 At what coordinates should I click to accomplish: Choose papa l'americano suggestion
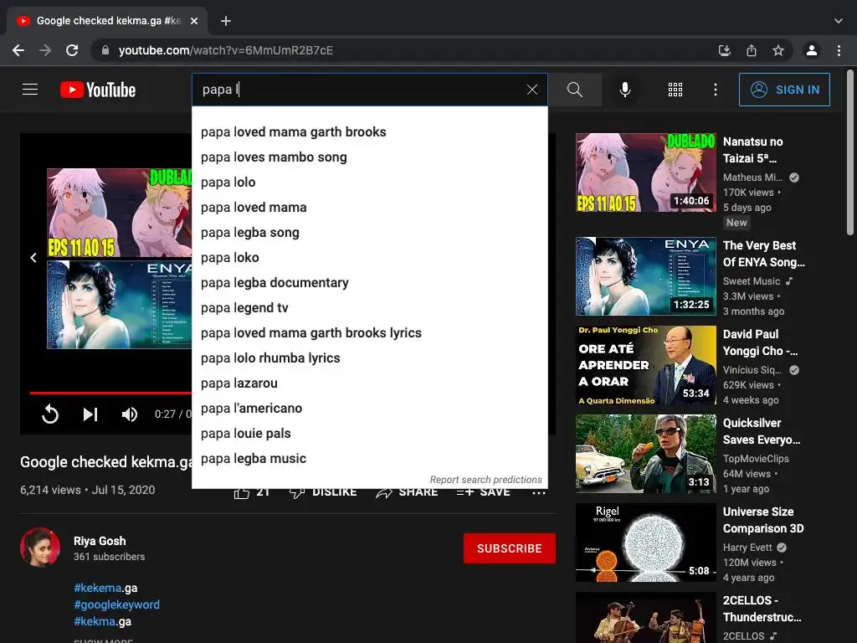coord(369,409)
